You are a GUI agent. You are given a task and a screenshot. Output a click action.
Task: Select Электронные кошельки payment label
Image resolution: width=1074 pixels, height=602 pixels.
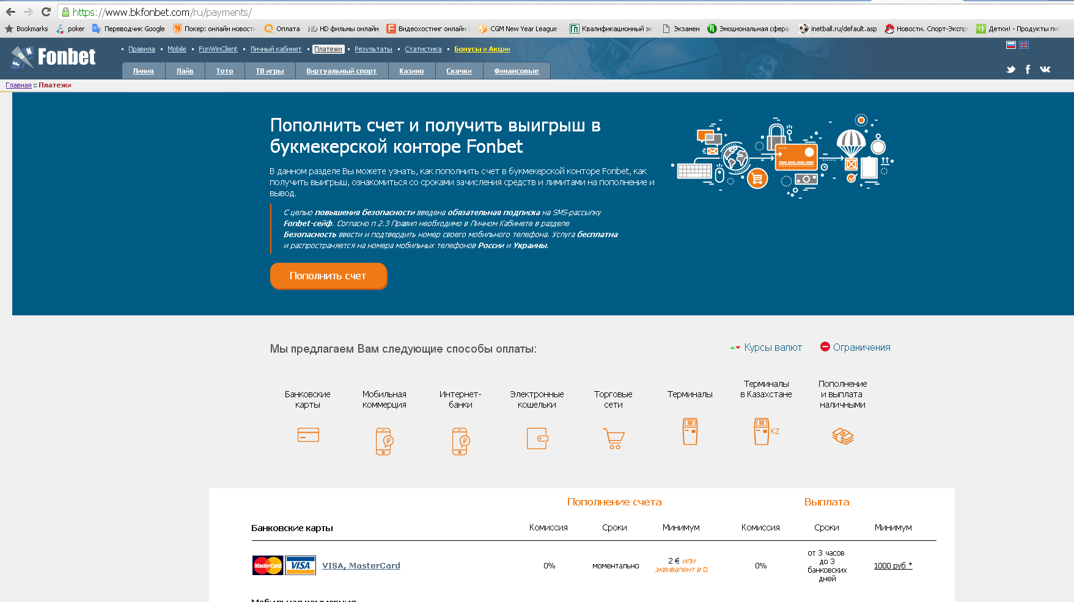pyautogui.click(x=537, y=400)
